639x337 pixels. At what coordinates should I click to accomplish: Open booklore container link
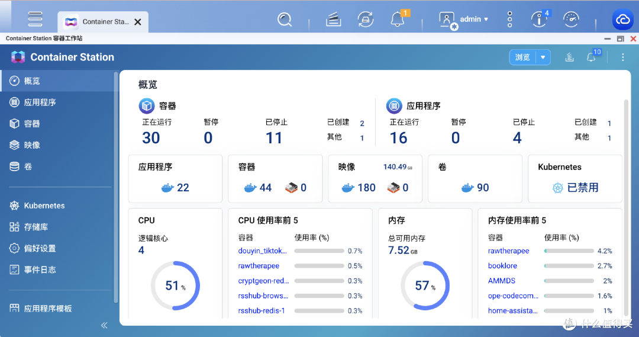(502, 265)
